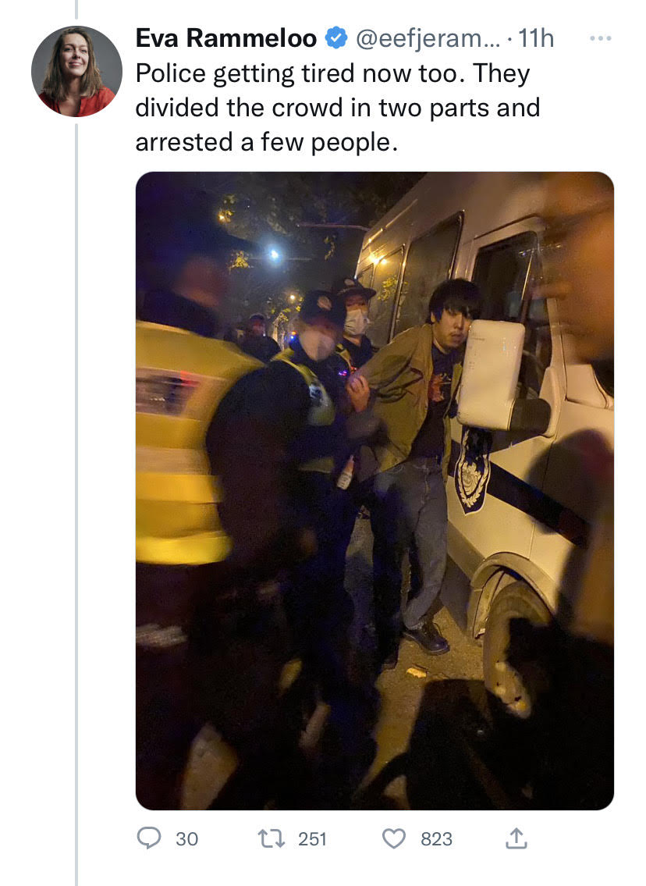Click the blue verified badge

click(336, 39)
